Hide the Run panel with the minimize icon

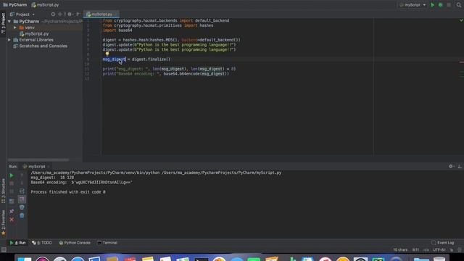[460, 167]
